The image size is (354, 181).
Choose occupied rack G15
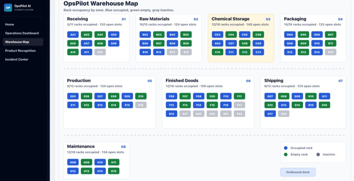tap(311, 105)
